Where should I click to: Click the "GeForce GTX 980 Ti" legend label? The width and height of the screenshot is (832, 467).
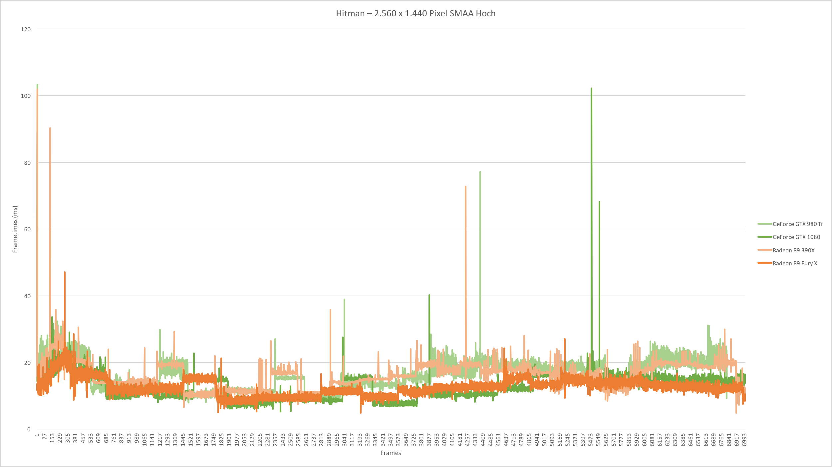(797, 224)
